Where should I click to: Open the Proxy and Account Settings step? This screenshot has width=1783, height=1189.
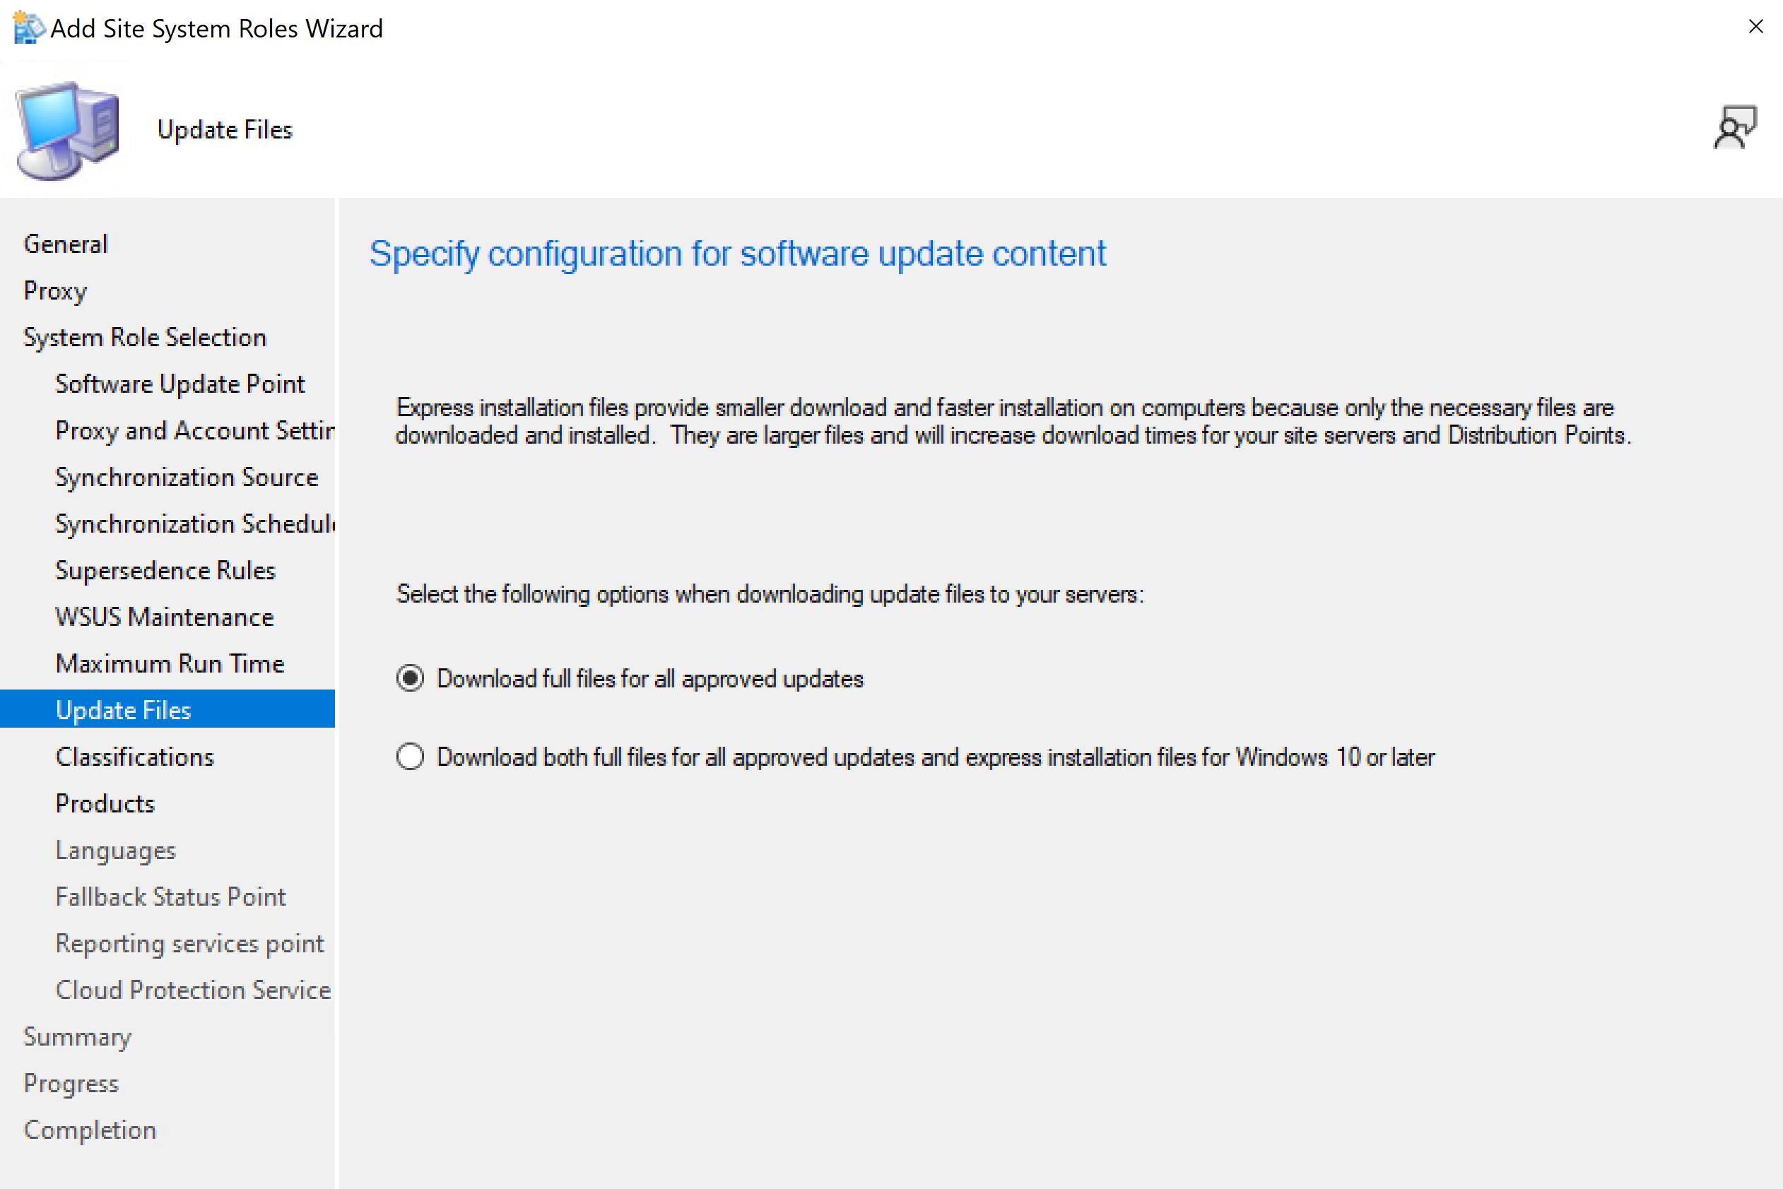[194, 431]
